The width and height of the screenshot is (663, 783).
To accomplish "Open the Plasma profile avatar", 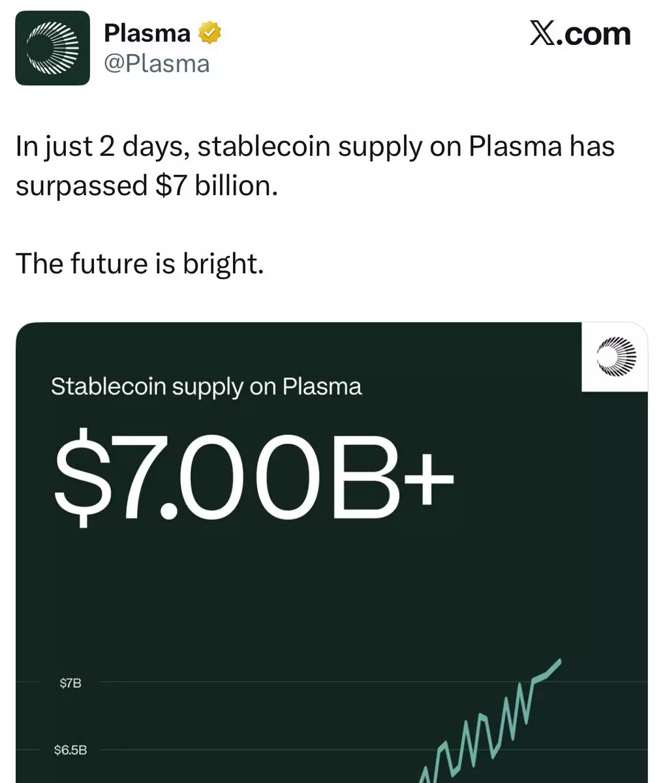I will 52,48.
